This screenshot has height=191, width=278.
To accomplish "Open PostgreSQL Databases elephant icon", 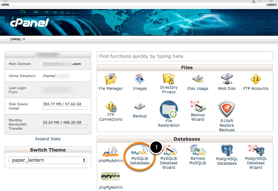I will point(227,150).
